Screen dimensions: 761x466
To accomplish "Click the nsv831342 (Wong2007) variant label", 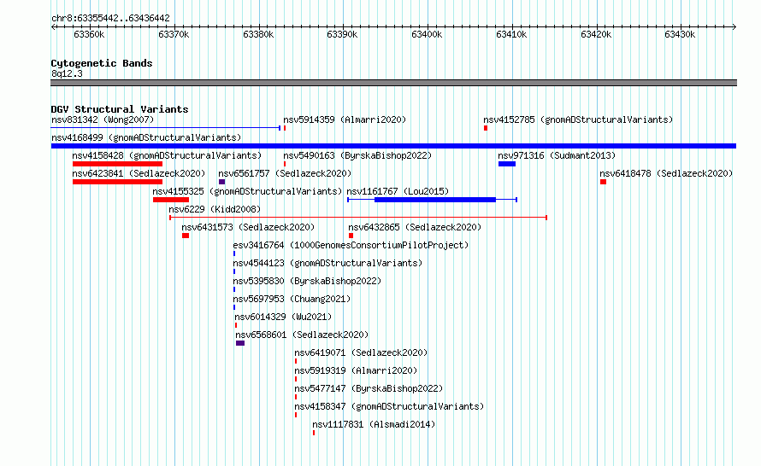I will click(x=103, y=119).
